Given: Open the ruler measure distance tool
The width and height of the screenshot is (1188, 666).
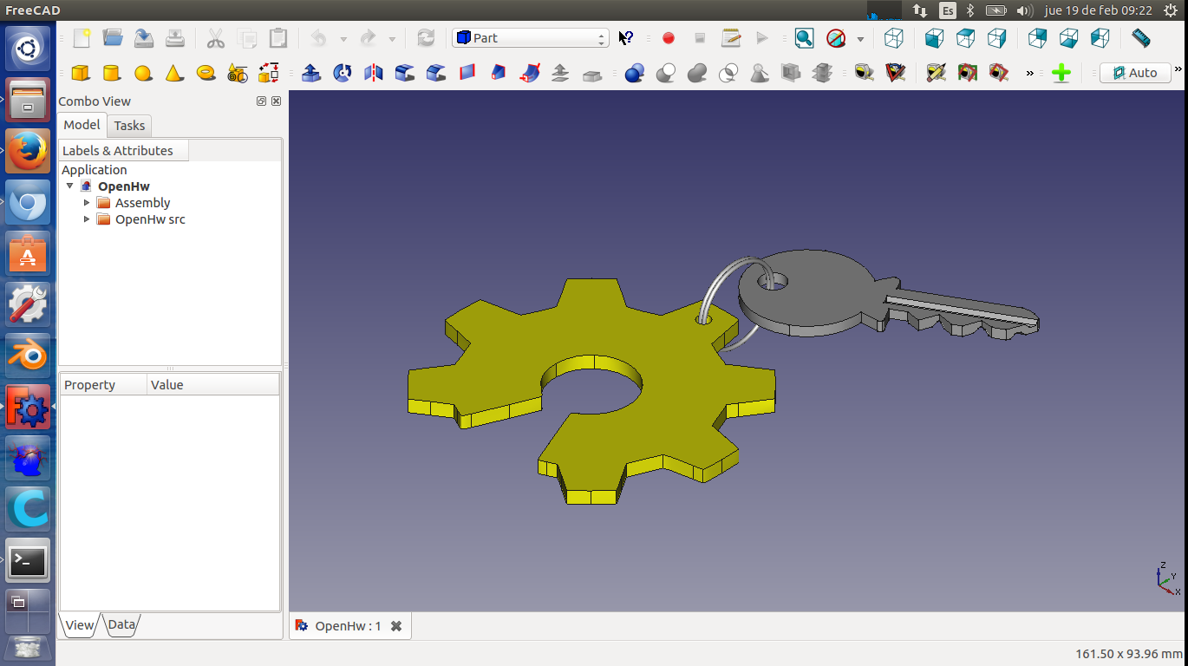Looking at the screenshot, I should [x=1141, y=38].
